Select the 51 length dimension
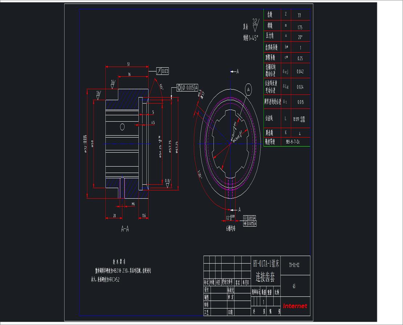Image resolution: width=403 pixels, height=325 pixels. [x=128, y=64]
